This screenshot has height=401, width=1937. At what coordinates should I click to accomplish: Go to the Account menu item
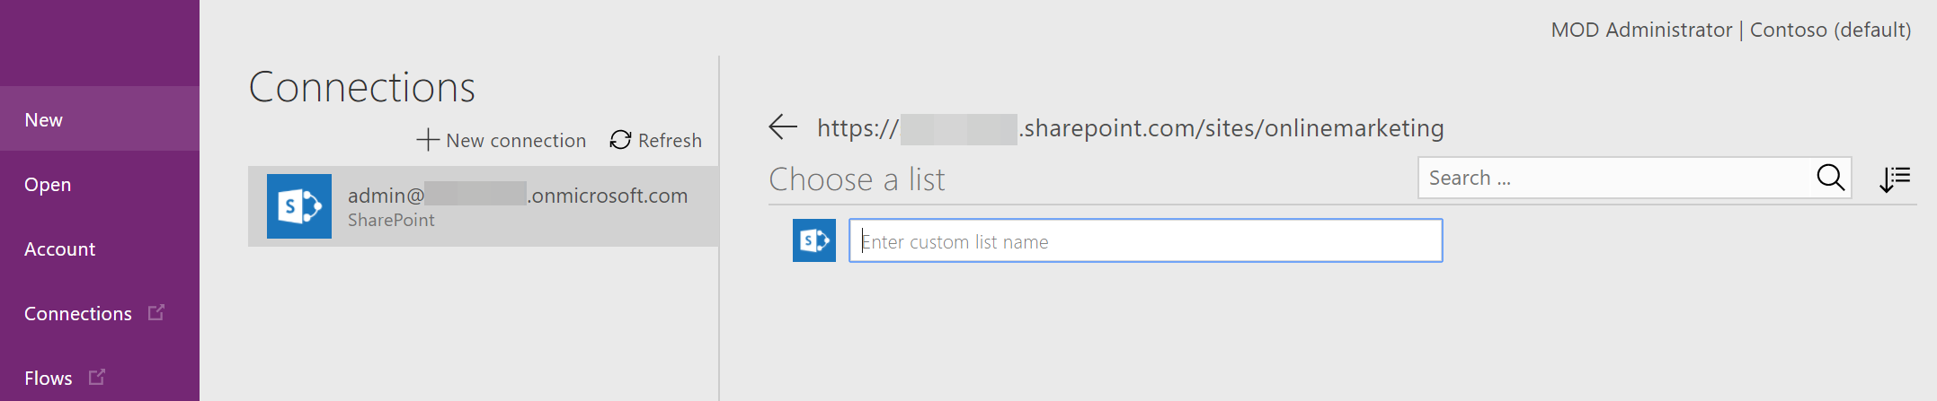click(100, 248)
